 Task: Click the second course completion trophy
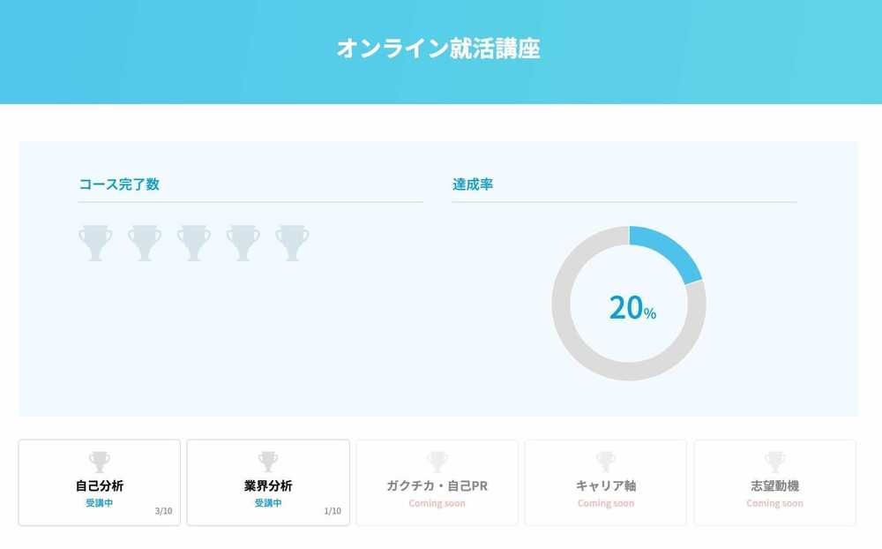click(x=145, y=243)
